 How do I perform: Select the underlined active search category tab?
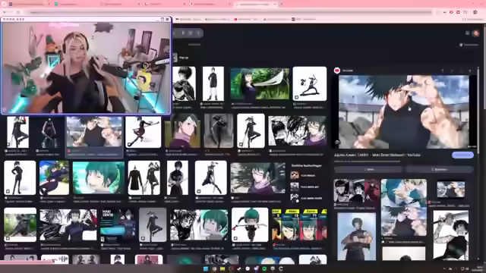194,45
